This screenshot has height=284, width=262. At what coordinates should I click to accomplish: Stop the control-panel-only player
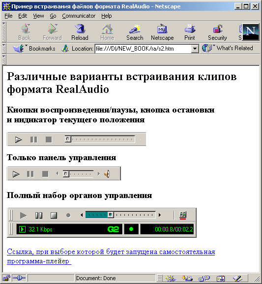click(x=45, y=174)
